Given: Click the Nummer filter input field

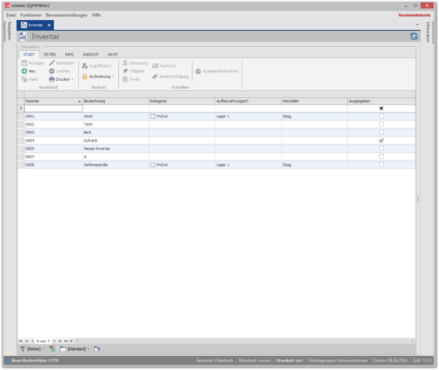Looking at the screenshot, I should 53,109.
